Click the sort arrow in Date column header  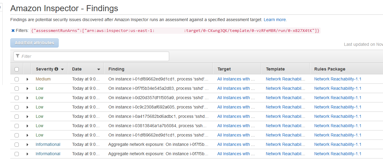[x=99, y=69]
